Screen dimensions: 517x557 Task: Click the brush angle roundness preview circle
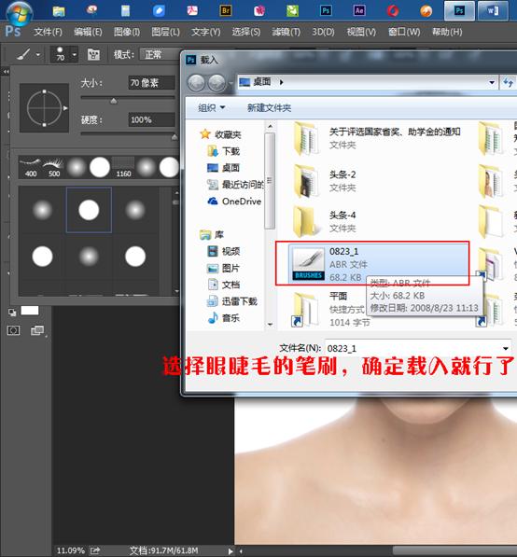(44, 107)
